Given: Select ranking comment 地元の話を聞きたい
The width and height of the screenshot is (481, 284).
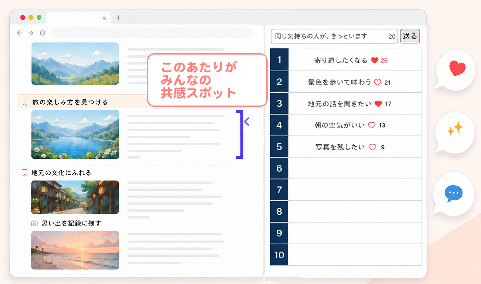Looking at the screenshot, I should click(340, 104).
